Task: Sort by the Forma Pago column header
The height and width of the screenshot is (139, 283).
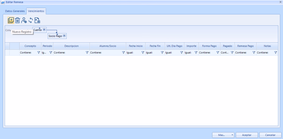Action: coord(209,46)
